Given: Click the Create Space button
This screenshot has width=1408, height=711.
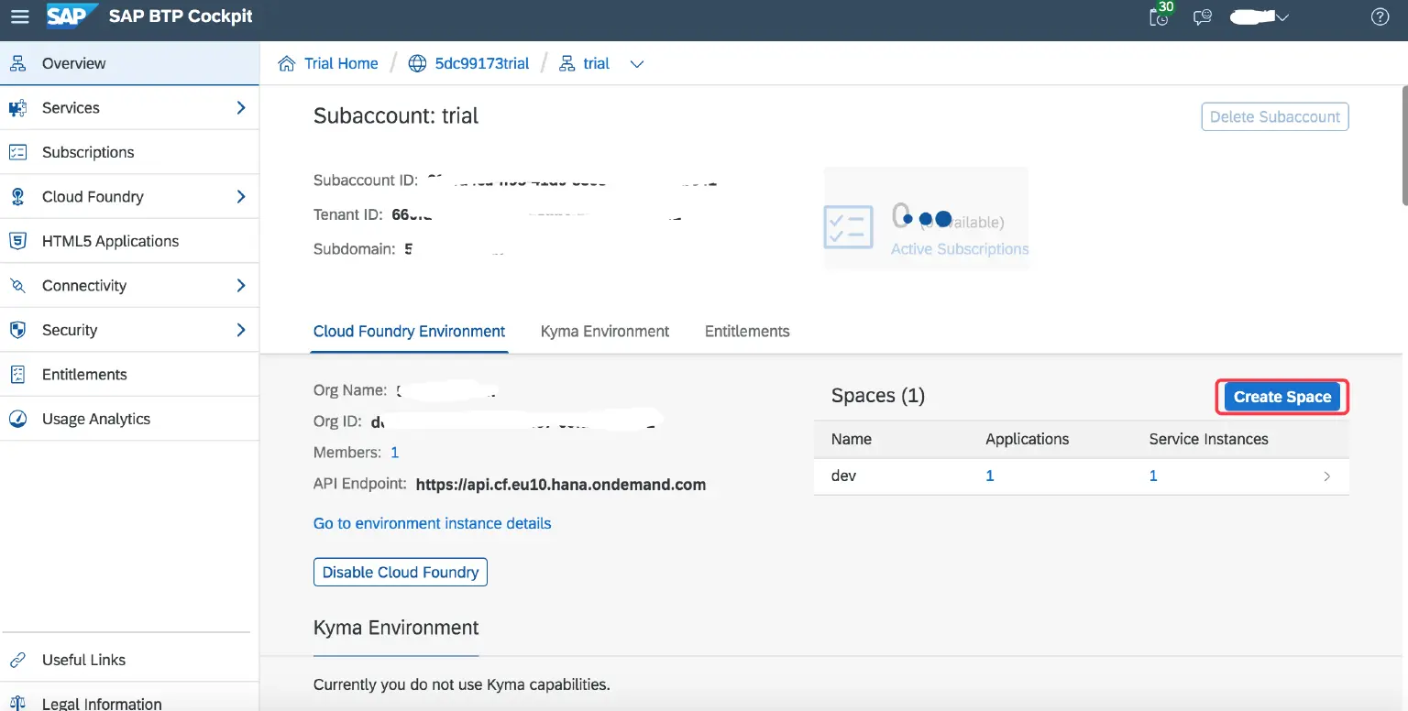Looking at the screenshot, I should click(1281, 397).
